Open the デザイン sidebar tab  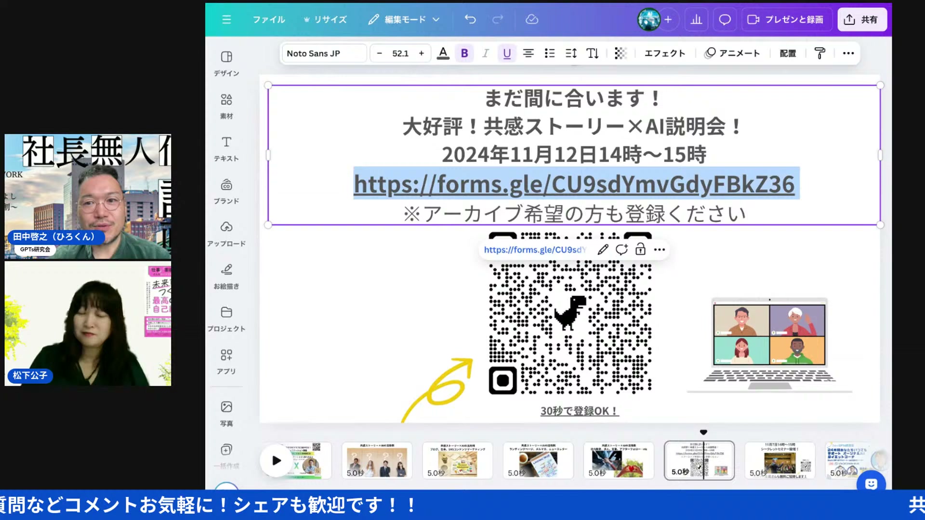[x=226, y=64]
